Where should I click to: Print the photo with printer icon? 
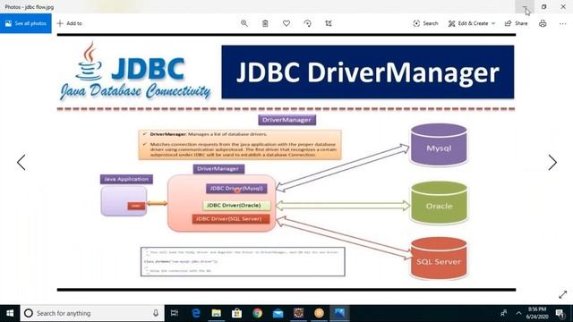(543, 23)
